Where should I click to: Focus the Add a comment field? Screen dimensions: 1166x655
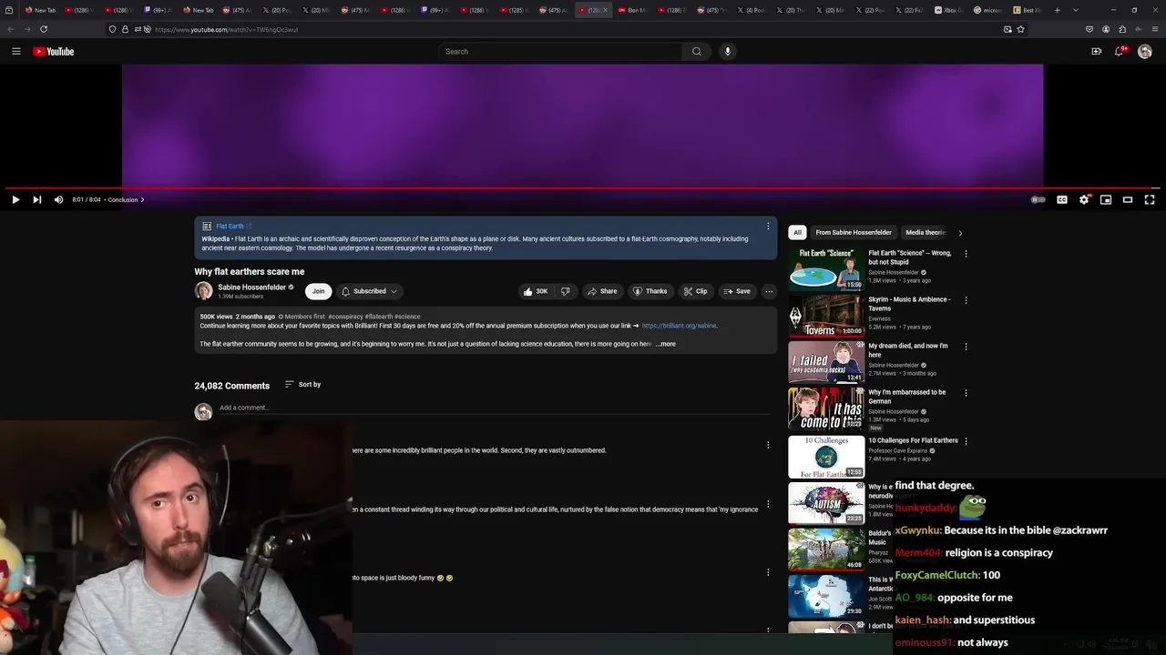[x=495, y=408]
